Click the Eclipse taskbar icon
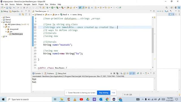 [x=114, y=99]
